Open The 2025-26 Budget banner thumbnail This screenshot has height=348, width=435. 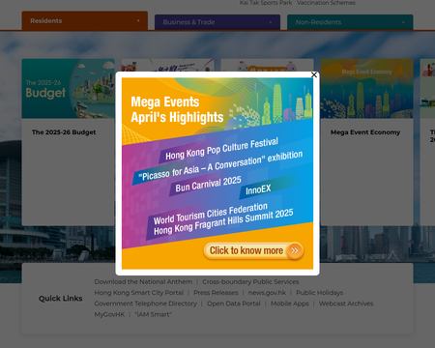click(x=69, y=88)
